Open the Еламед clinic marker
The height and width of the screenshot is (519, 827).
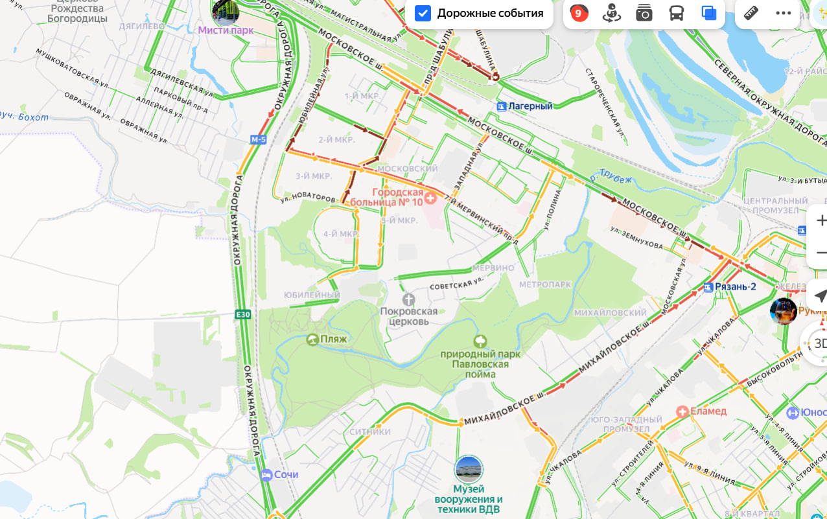pos(682,411)
